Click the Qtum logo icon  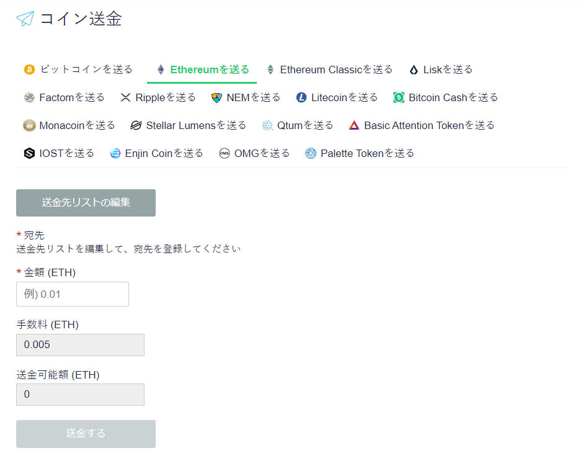click(x=267, y=125)
